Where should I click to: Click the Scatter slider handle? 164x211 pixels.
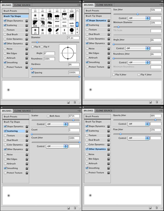(73, 120)
